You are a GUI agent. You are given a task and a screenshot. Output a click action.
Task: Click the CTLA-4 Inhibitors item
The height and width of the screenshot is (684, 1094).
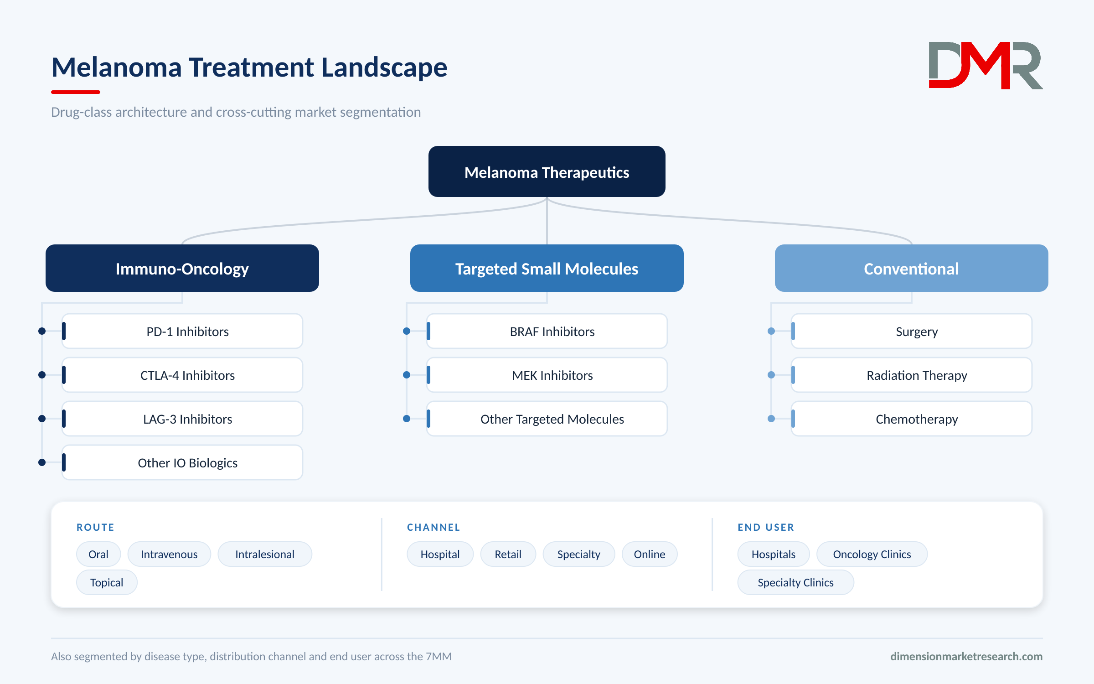pyautogui.click(x=182, y=375)
